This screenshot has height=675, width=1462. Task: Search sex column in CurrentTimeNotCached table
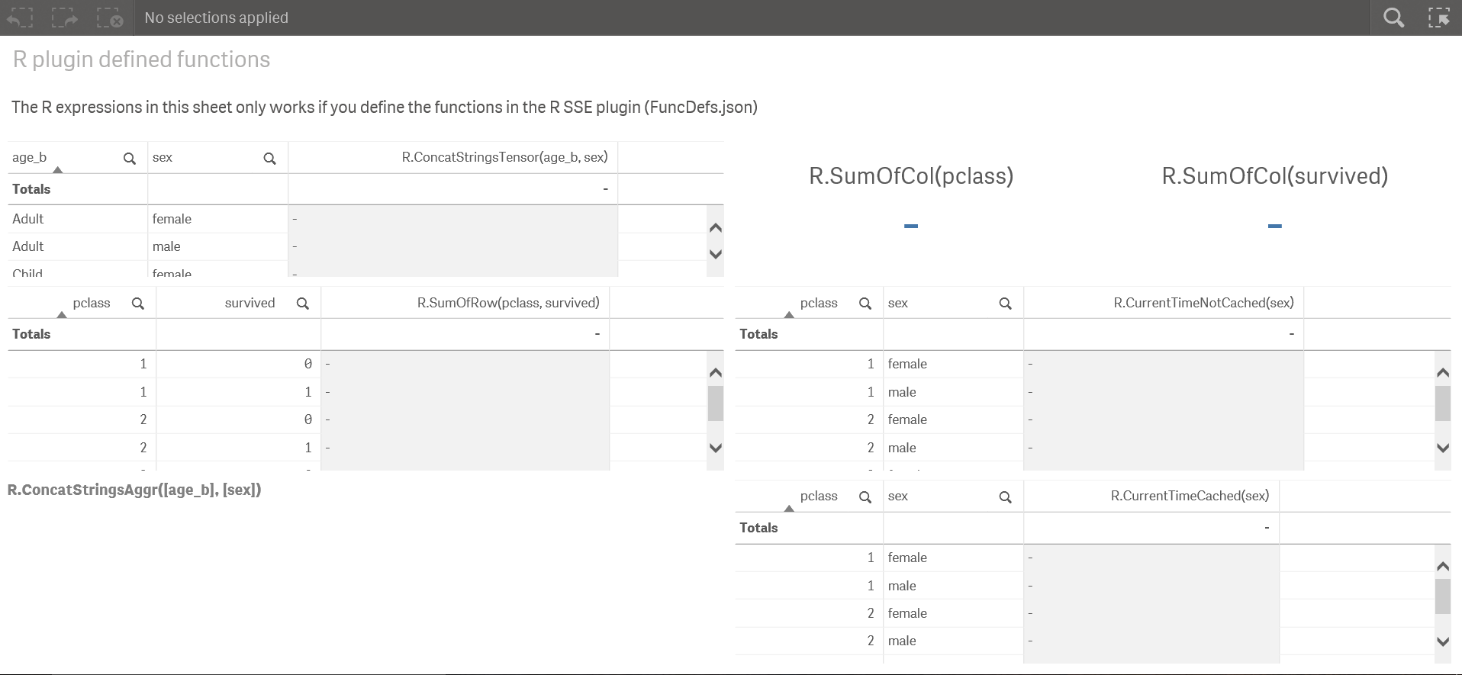[x=1006, y=304]
